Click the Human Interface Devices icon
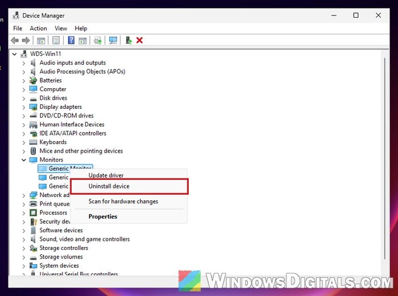398x296 pixels. (x=33, y=125)
